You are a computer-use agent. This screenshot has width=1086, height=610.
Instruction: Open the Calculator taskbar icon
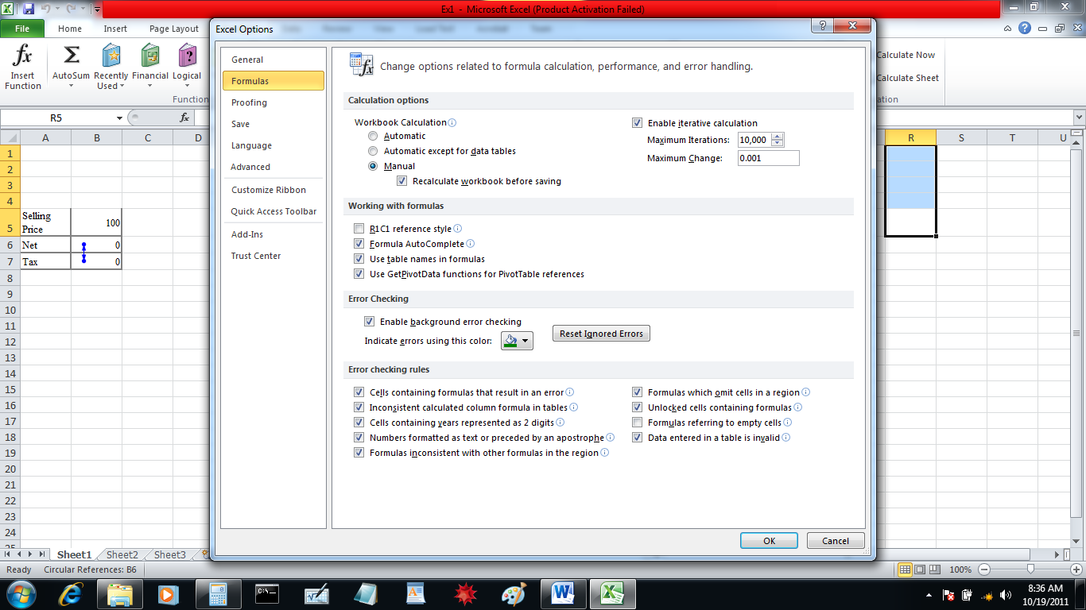click(218, 593)
